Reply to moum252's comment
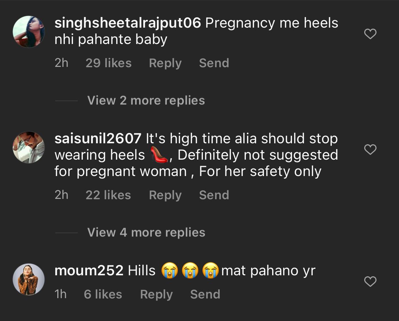The width and height of the screenshot is (399, 321). 156,294
